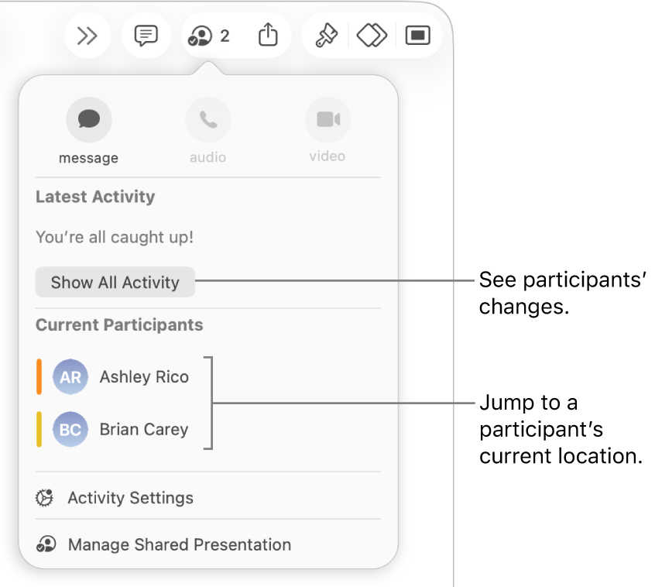Open the Document panel
This screenshot has width=655, height=587.
coord(418,35)
